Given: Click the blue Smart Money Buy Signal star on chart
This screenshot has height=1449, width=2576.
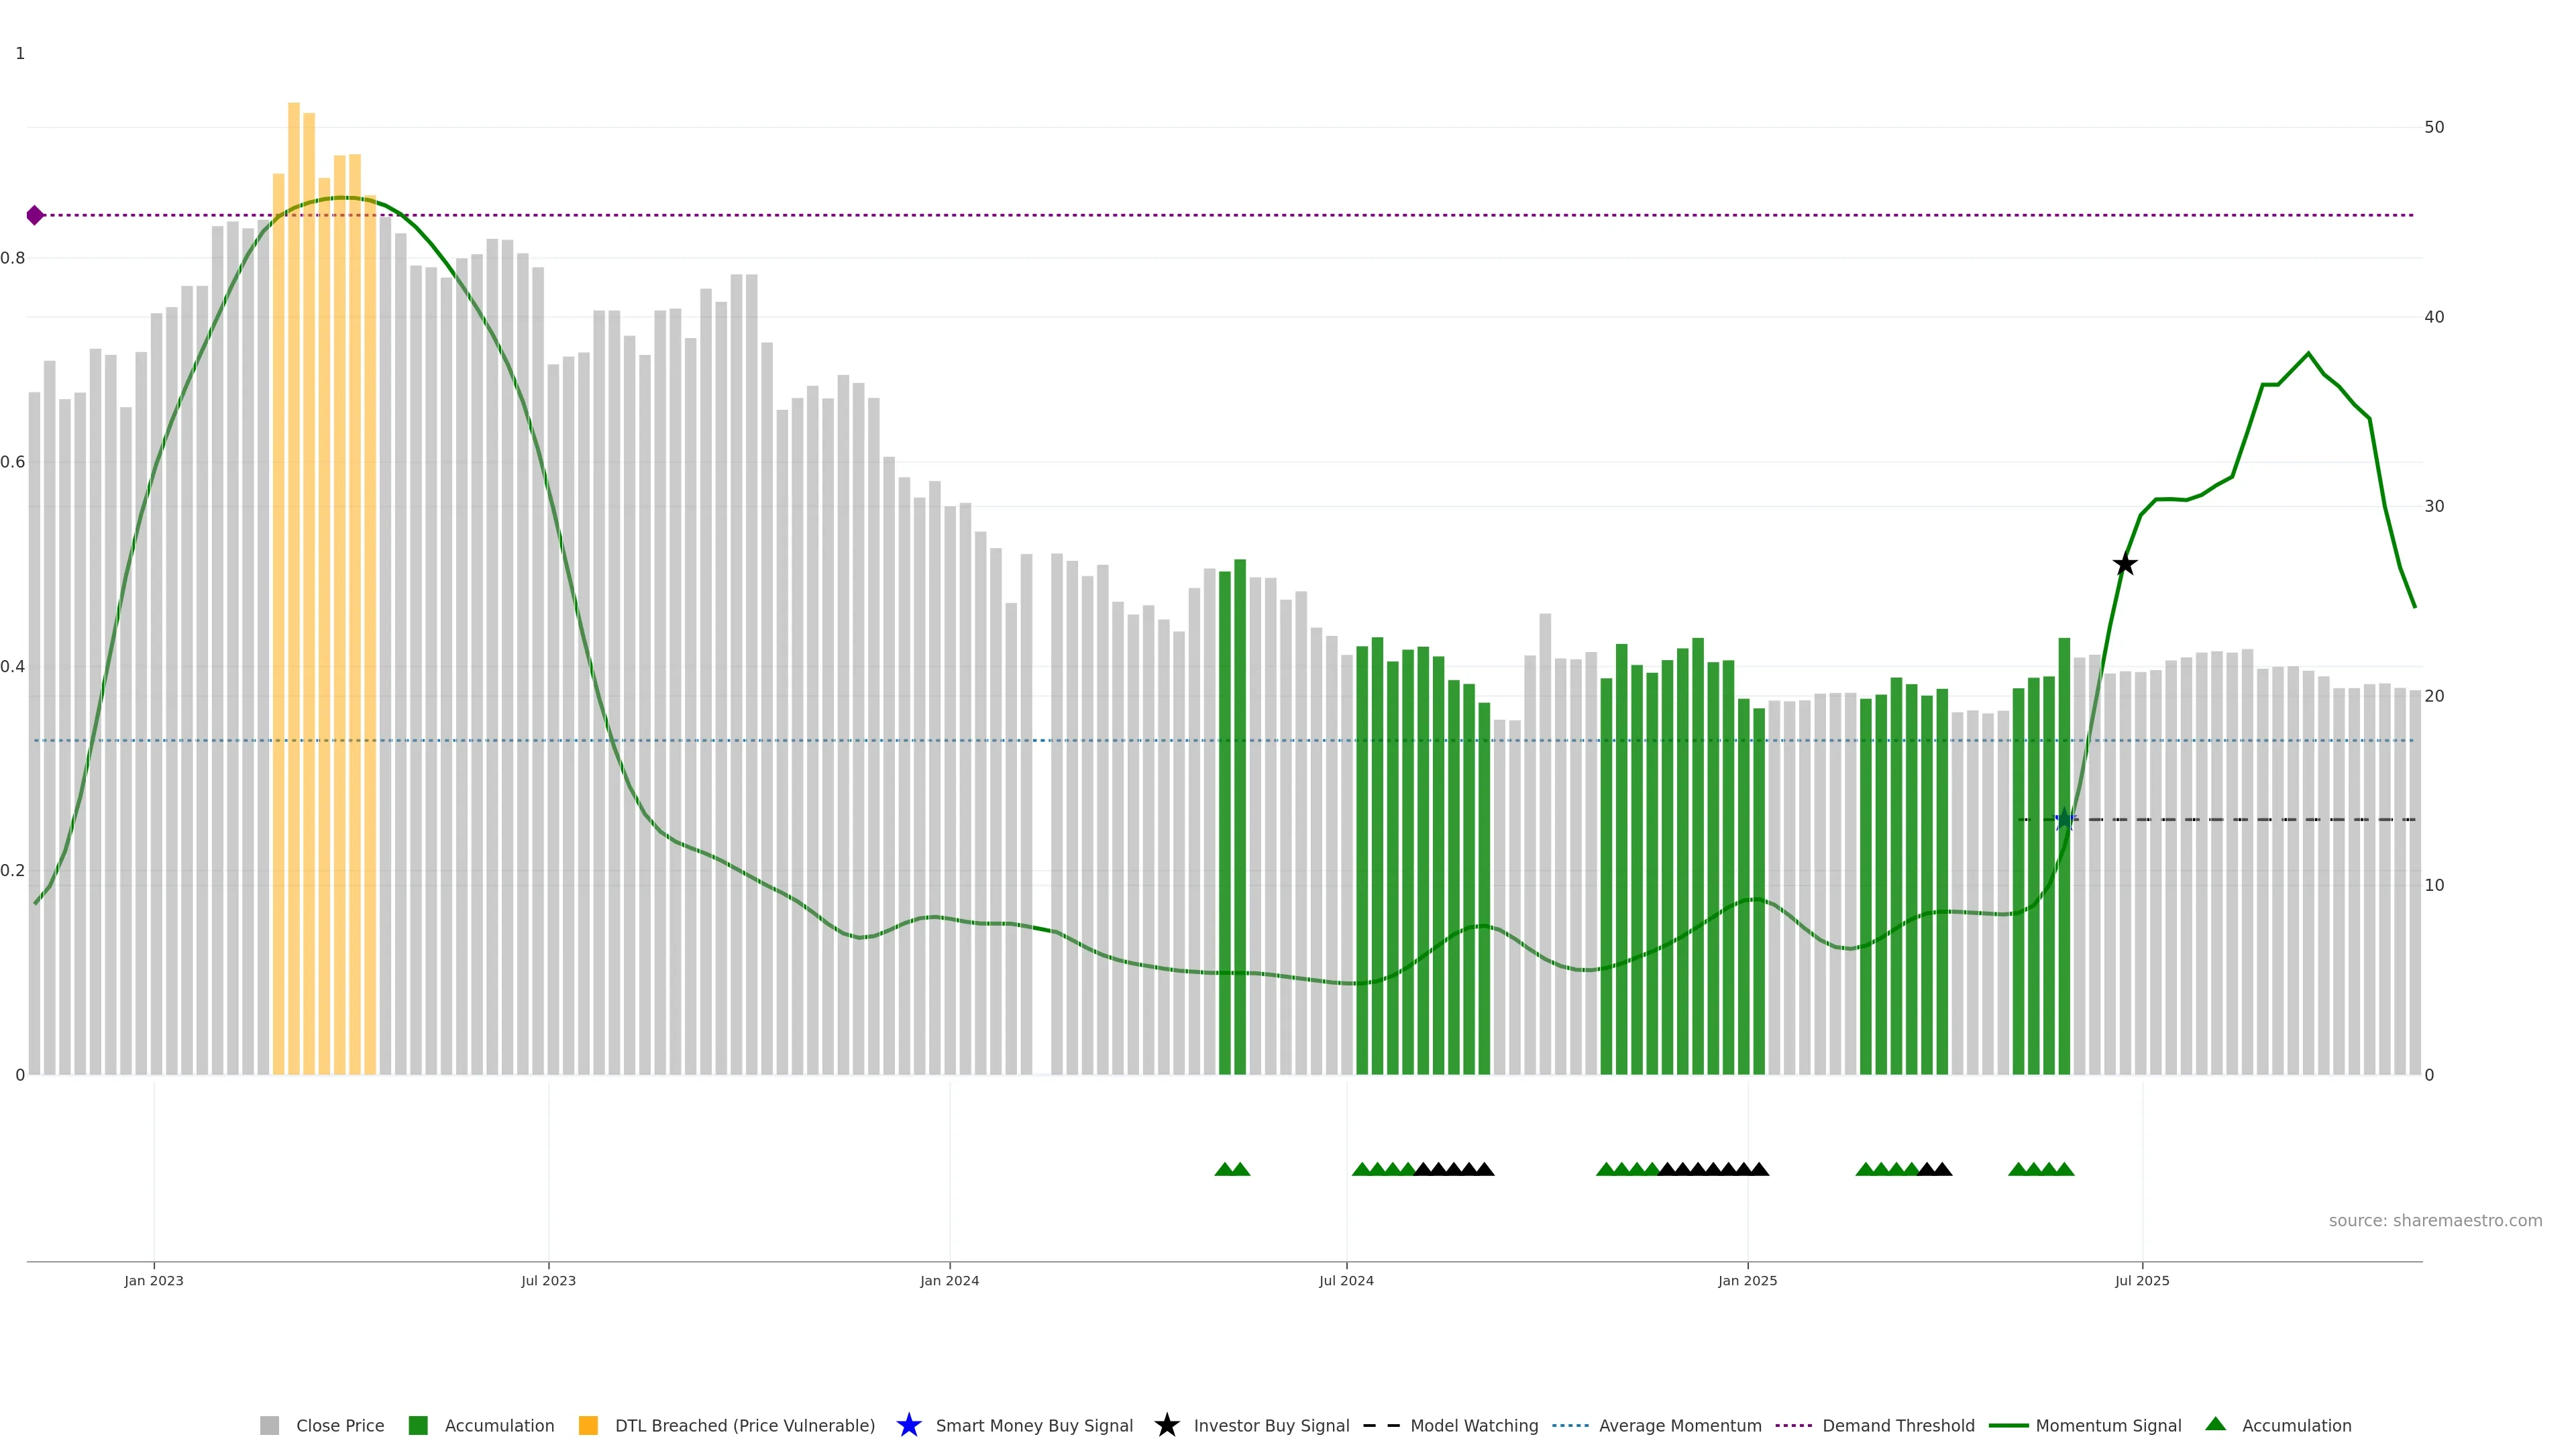Looking at the screenshot, I should click(x=2064, y=820).
